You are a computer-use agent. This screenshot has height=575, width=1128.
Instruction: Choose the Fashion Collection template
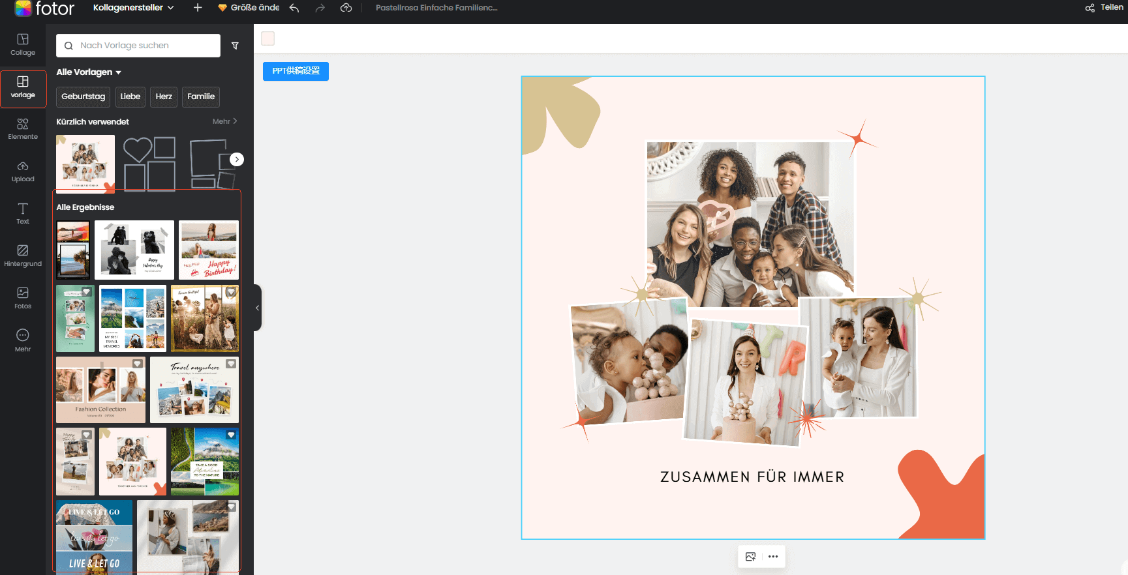coord(100,390)
